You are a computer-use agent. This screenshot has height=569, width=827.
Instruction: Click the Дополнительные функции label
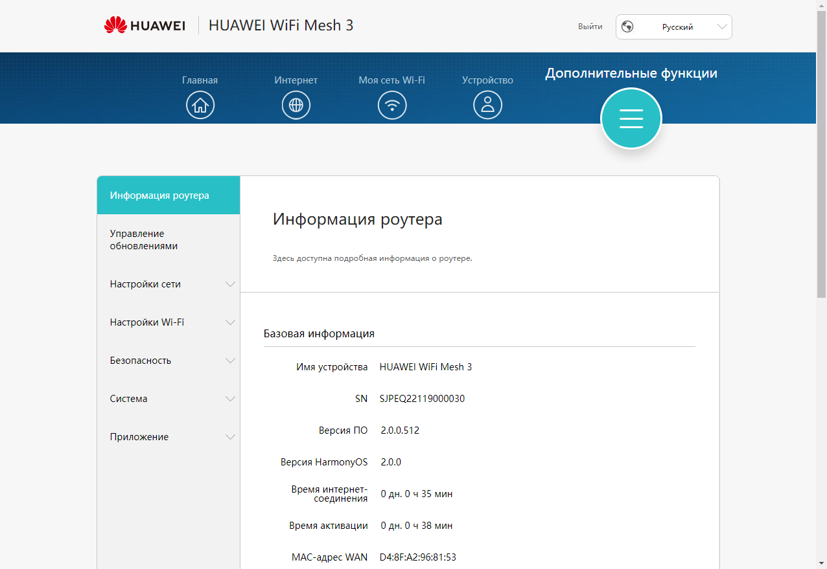631,73
